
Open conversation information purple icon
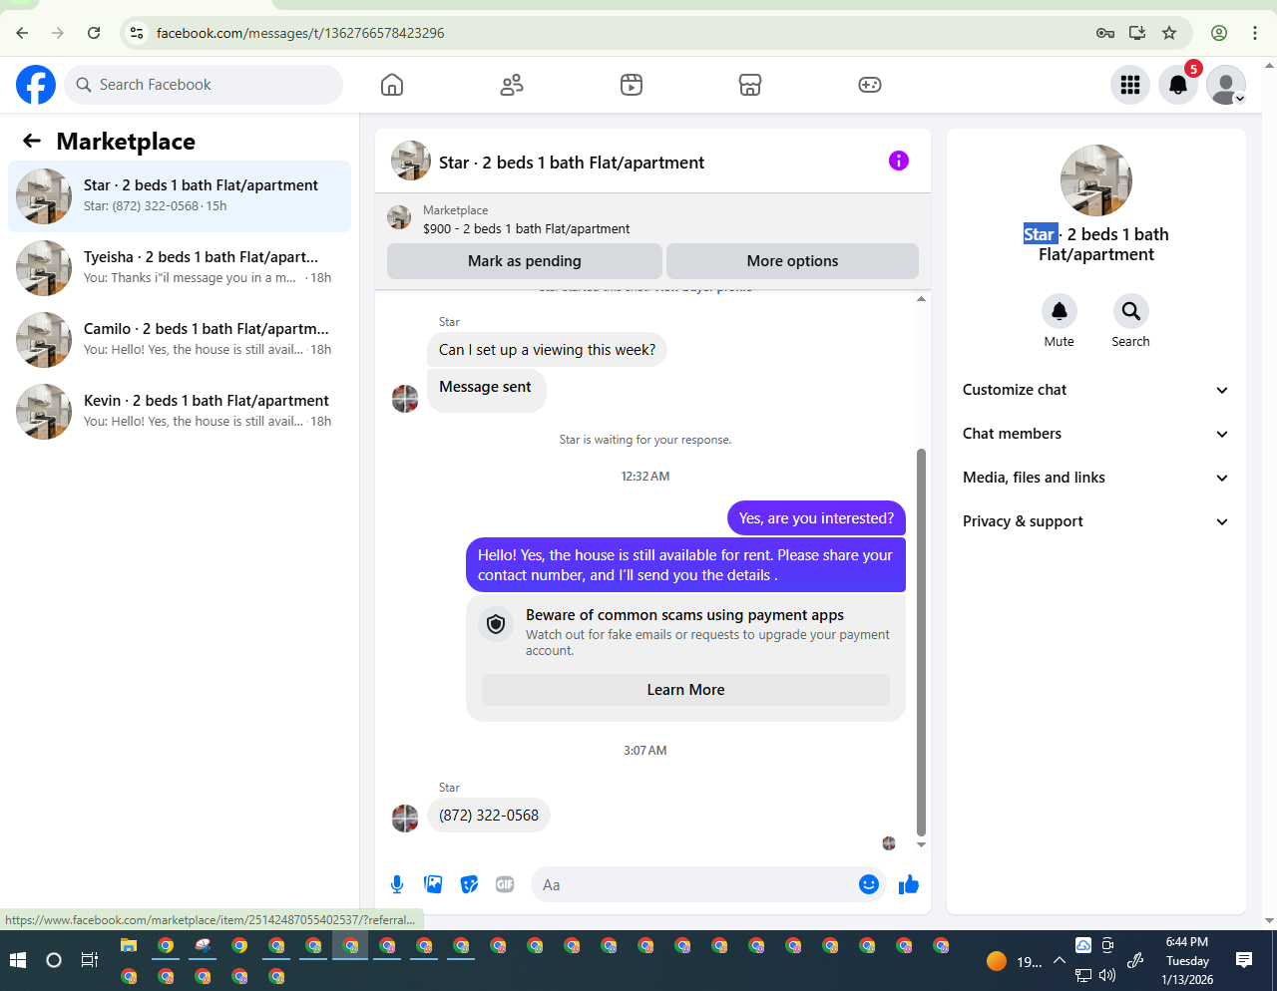pyautogui.click(x=899, y=161)
